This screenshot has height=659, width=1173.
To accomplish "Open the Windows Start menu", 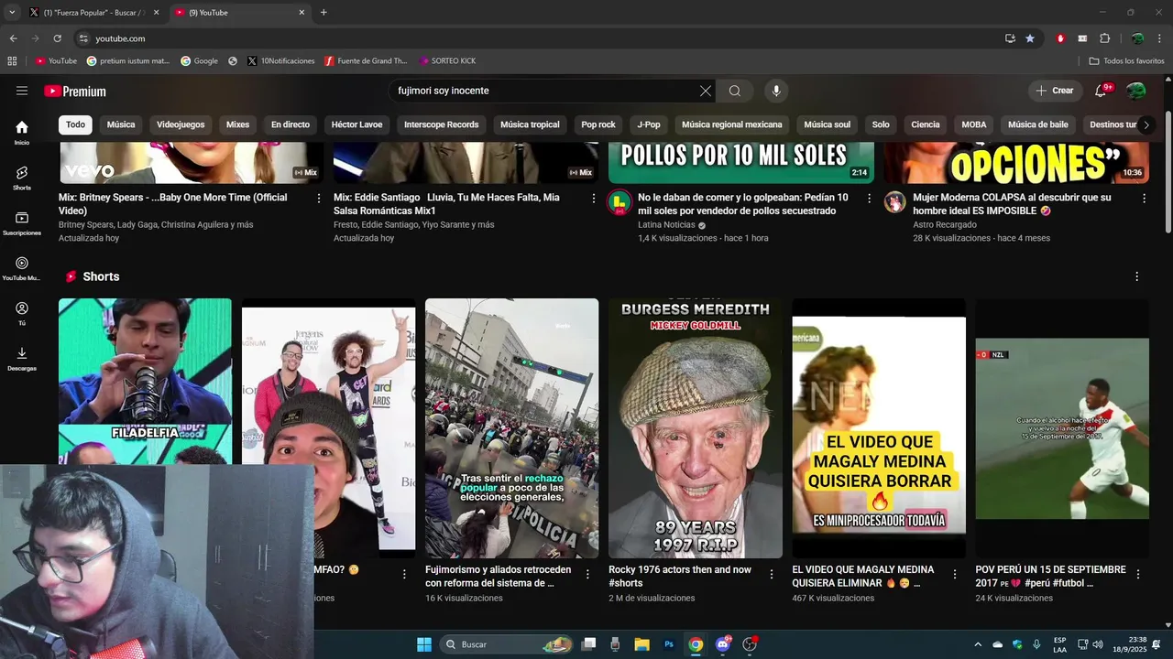I will (424, 644).
